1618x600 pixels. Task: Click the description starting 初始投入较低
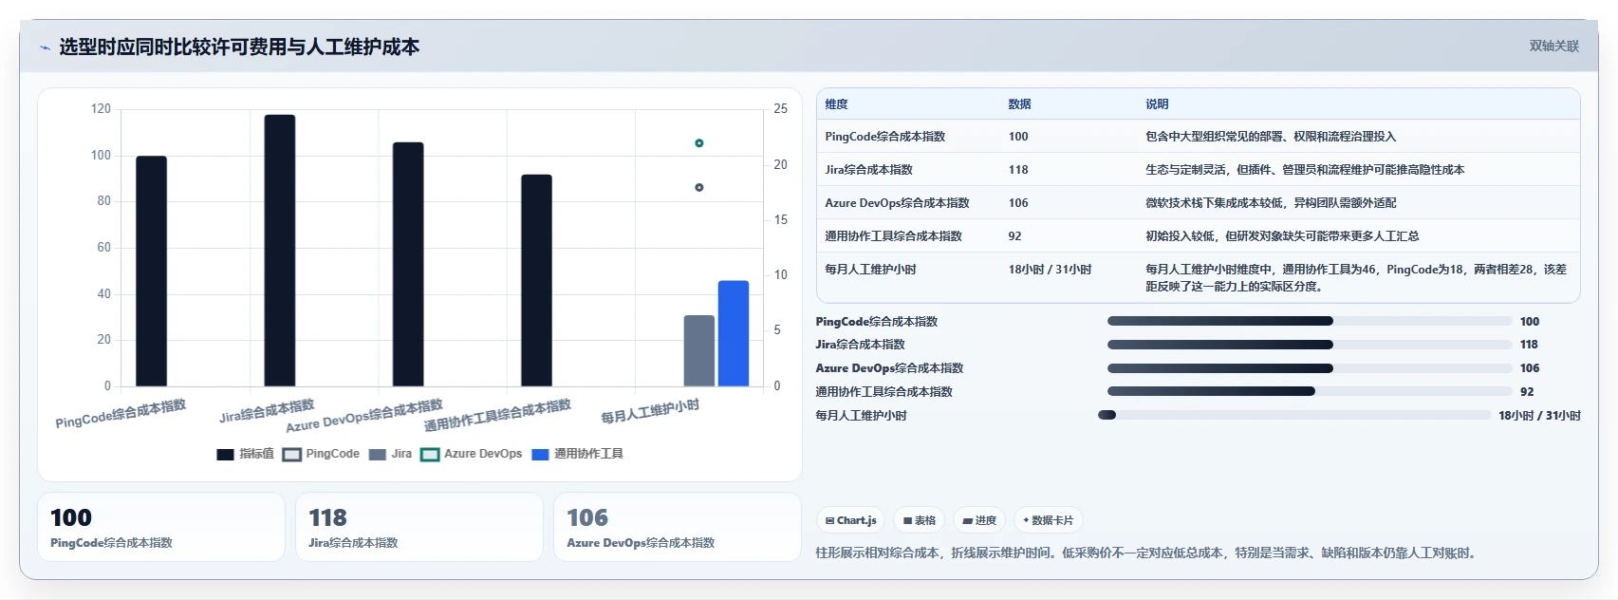click(x=1282, y=236)
